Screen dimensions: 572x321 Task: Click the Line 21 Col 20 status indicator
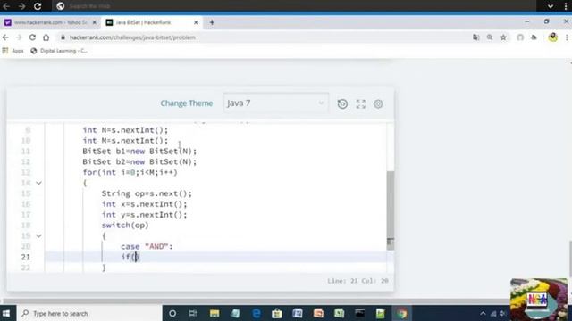(357, 281)
